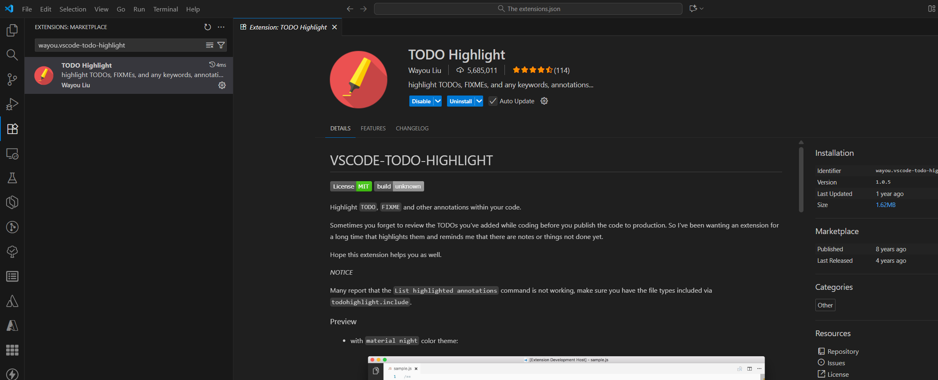Open the View menu
Screen dimensions: 938x380
[101, 9]
